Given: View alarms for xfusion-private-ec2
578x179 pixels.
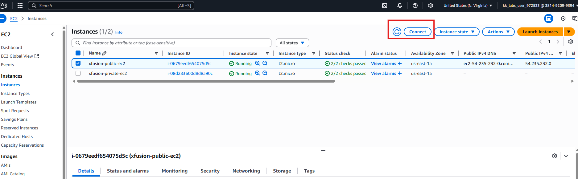Looking at the screenshot, I should click(x=386, y=73).
